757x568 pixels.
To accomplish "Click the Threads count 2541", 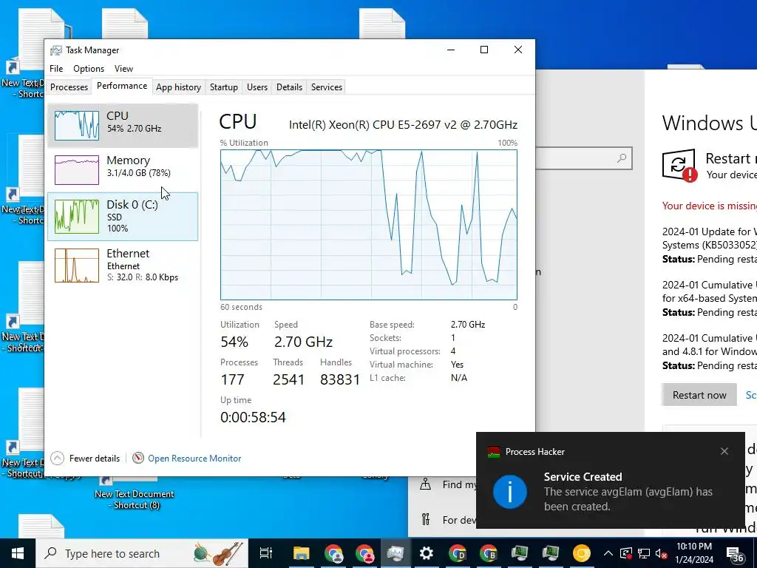I will 288,379.
